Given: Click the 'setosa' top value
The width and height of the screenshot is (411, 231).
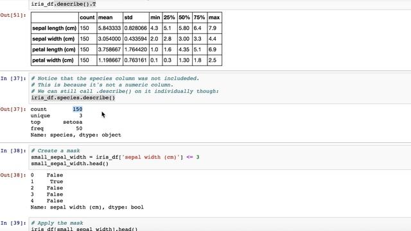Looking at the screenshot, I should coord(73,122).
